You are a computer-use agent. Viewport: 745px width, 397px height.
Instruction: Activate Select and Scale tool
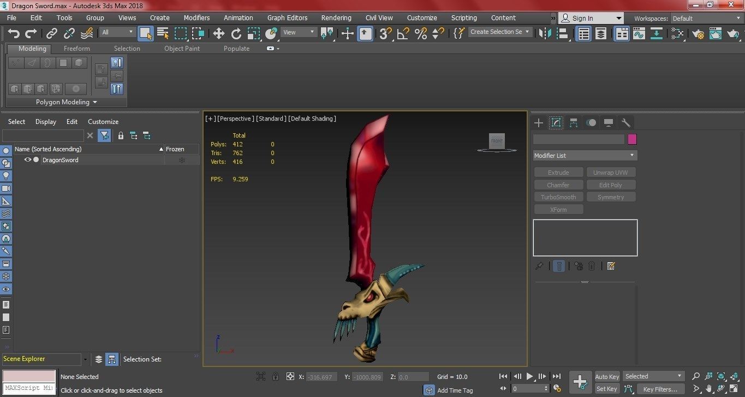point(254,33)
